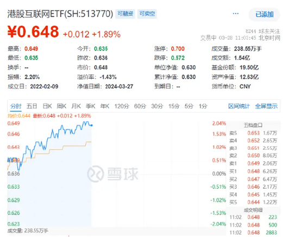The height and width of the screenshot is (237, 283).
Task: Choose the 30分 interval tab
Action: click(157, 106)
